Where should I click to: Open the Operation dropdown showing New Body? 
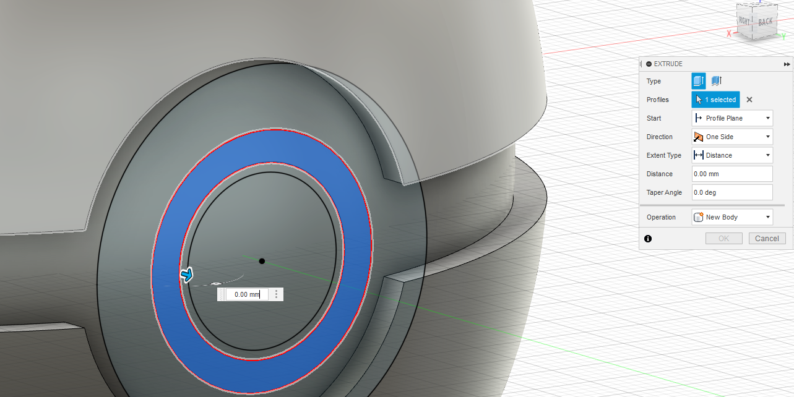732,217
